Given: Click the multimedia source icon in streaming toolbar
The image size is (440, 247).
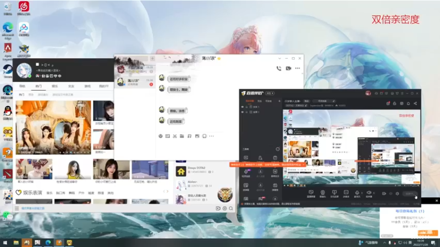Looking at the screenshot, I should pos(346,193).
